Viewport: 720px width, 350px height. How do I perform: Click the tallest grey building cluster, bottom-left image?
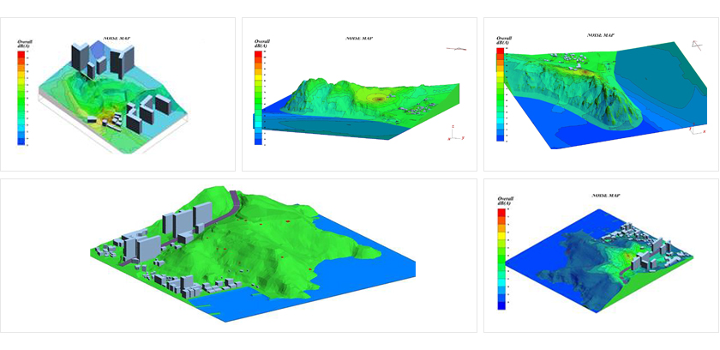[x=182, y=223]
